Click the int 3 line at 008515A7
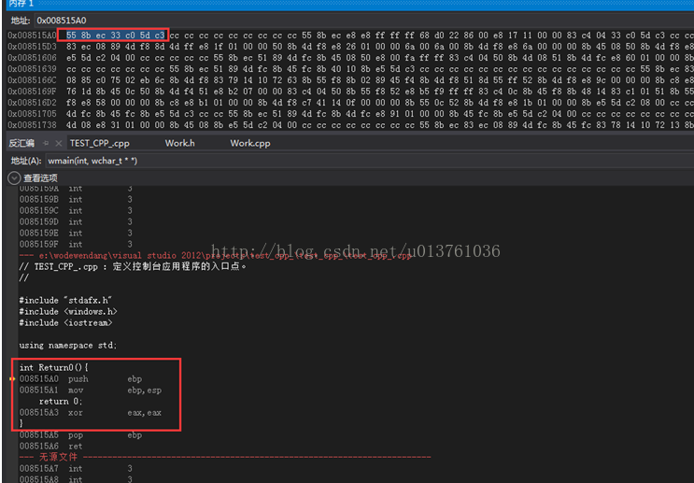 click(x=76, y=468)
